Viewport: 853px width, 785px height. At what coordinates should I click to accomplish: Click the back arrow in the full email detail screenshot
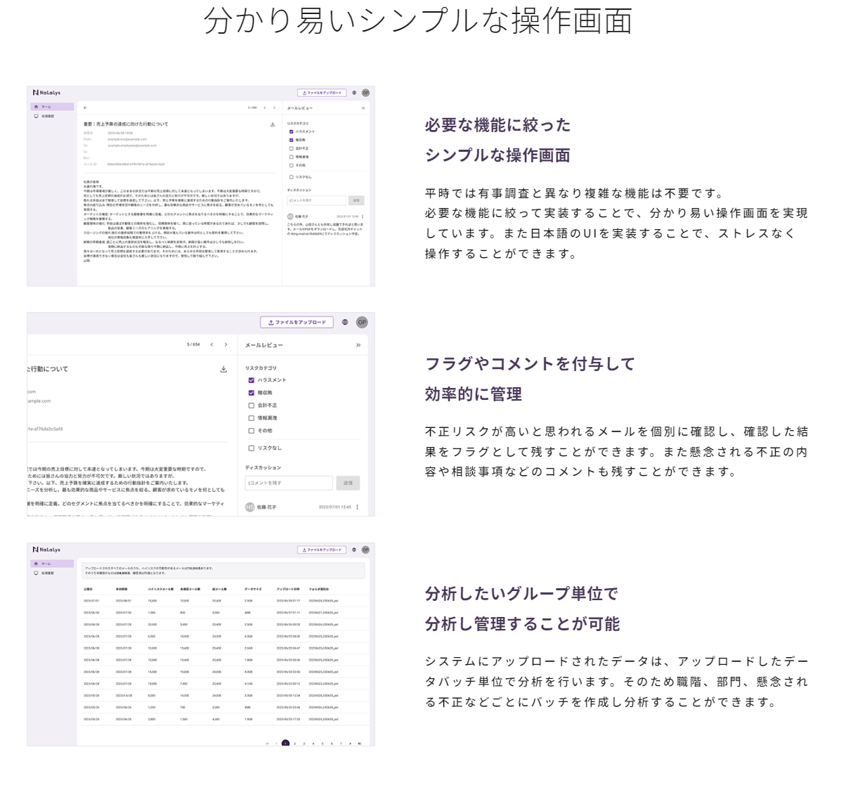(x=85, y=108)
